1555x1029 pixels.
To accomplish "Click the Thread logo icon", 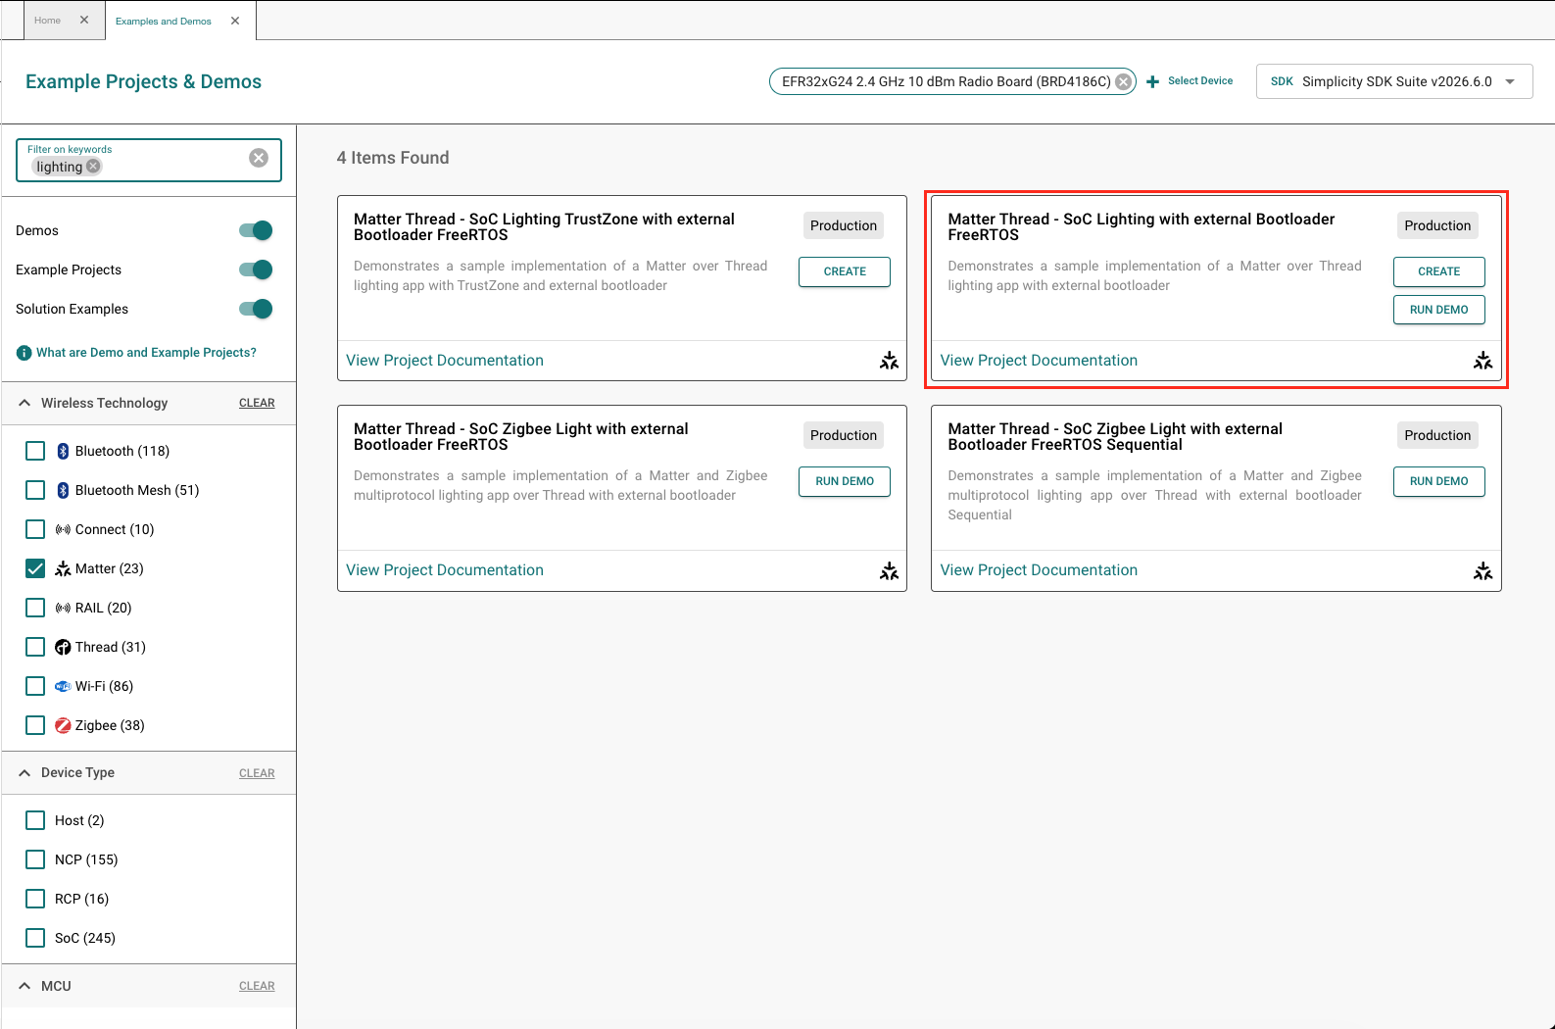I will pyautogui.click(x=63, y=647).
